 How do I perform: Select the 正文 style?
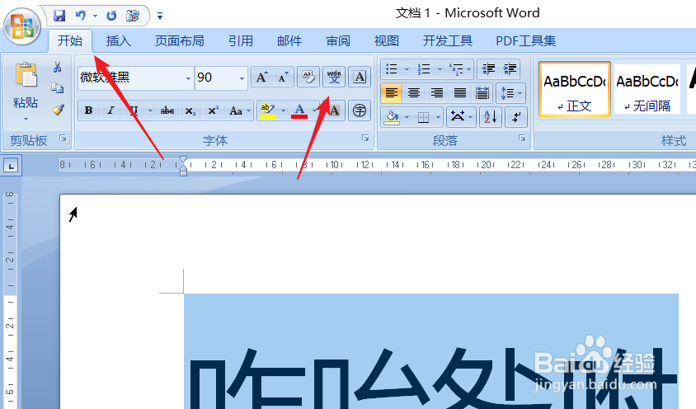pos(575,89)
